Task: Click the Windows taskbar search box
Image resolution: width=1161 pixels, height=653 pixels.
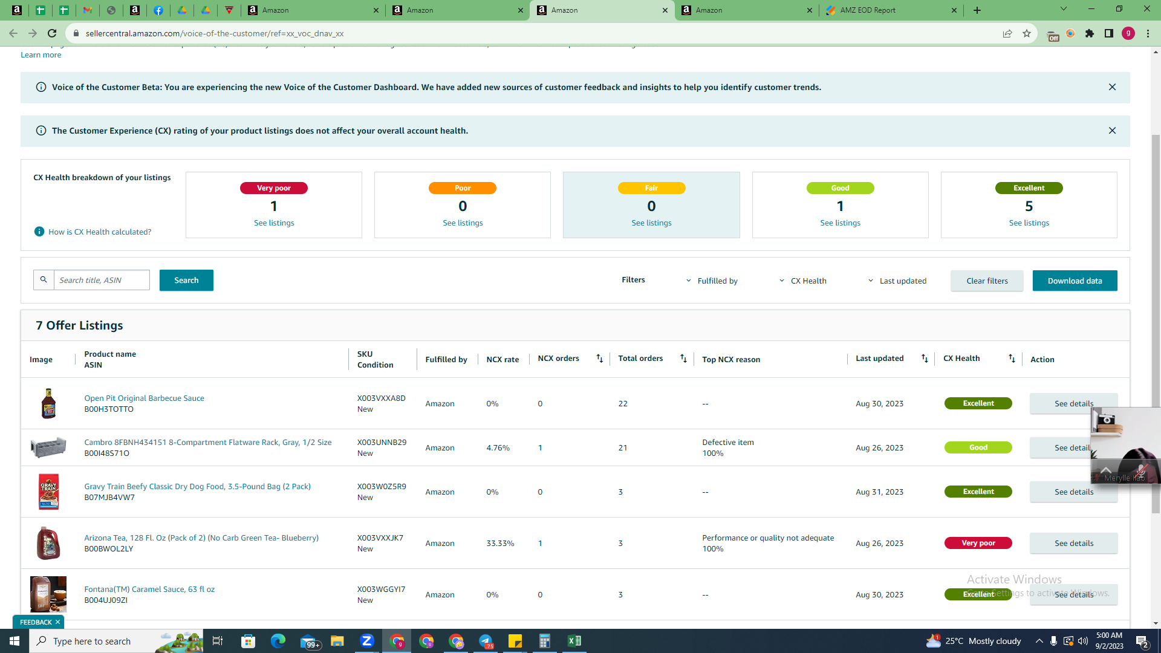Action: coord(116,641)
